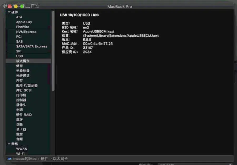Image resolution: width=237 pixels, height=165 pixels.
Task: Click 硬件 in the bottom path bar
Action: tap(45, 159)
